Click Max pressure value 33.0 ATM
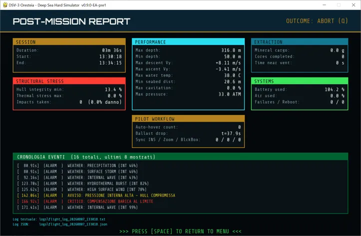The height and width of the screenshot is (236, 361). click(230, 94)
